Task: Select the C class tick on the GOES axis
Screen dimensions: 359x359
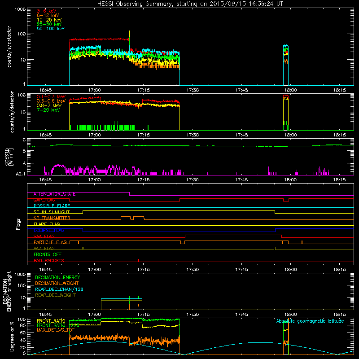Action: coord(24,140)
